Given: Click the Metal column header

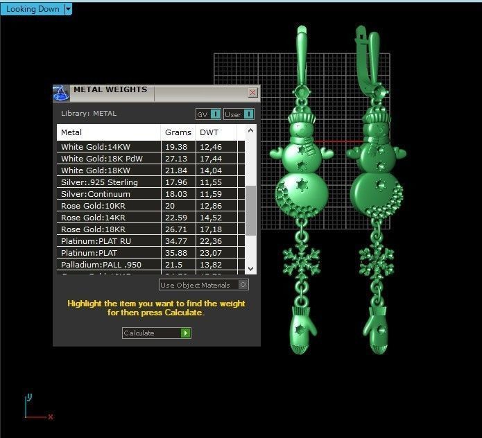Looking at the screenshot, I should 109,132.
